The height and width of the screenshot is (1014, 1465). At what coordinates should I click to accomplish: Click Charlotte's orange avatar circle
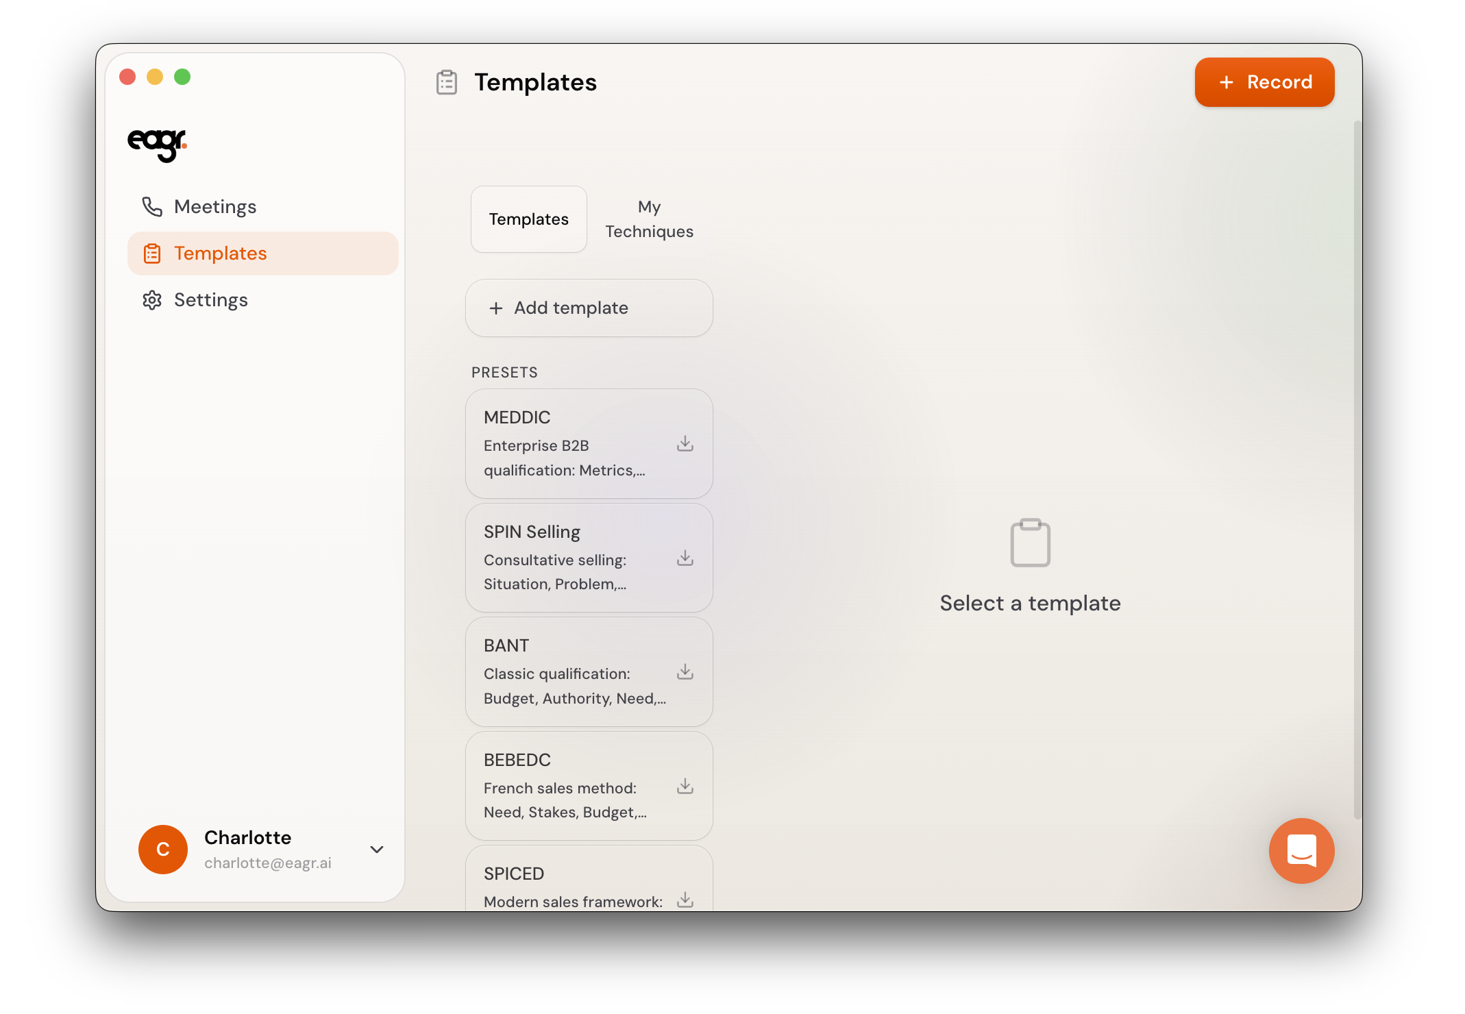click(163, 849)
